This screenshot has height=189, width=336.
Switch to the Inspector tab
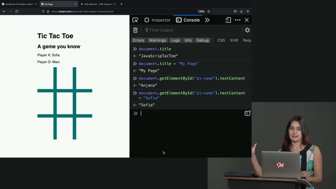pos(157,20)
